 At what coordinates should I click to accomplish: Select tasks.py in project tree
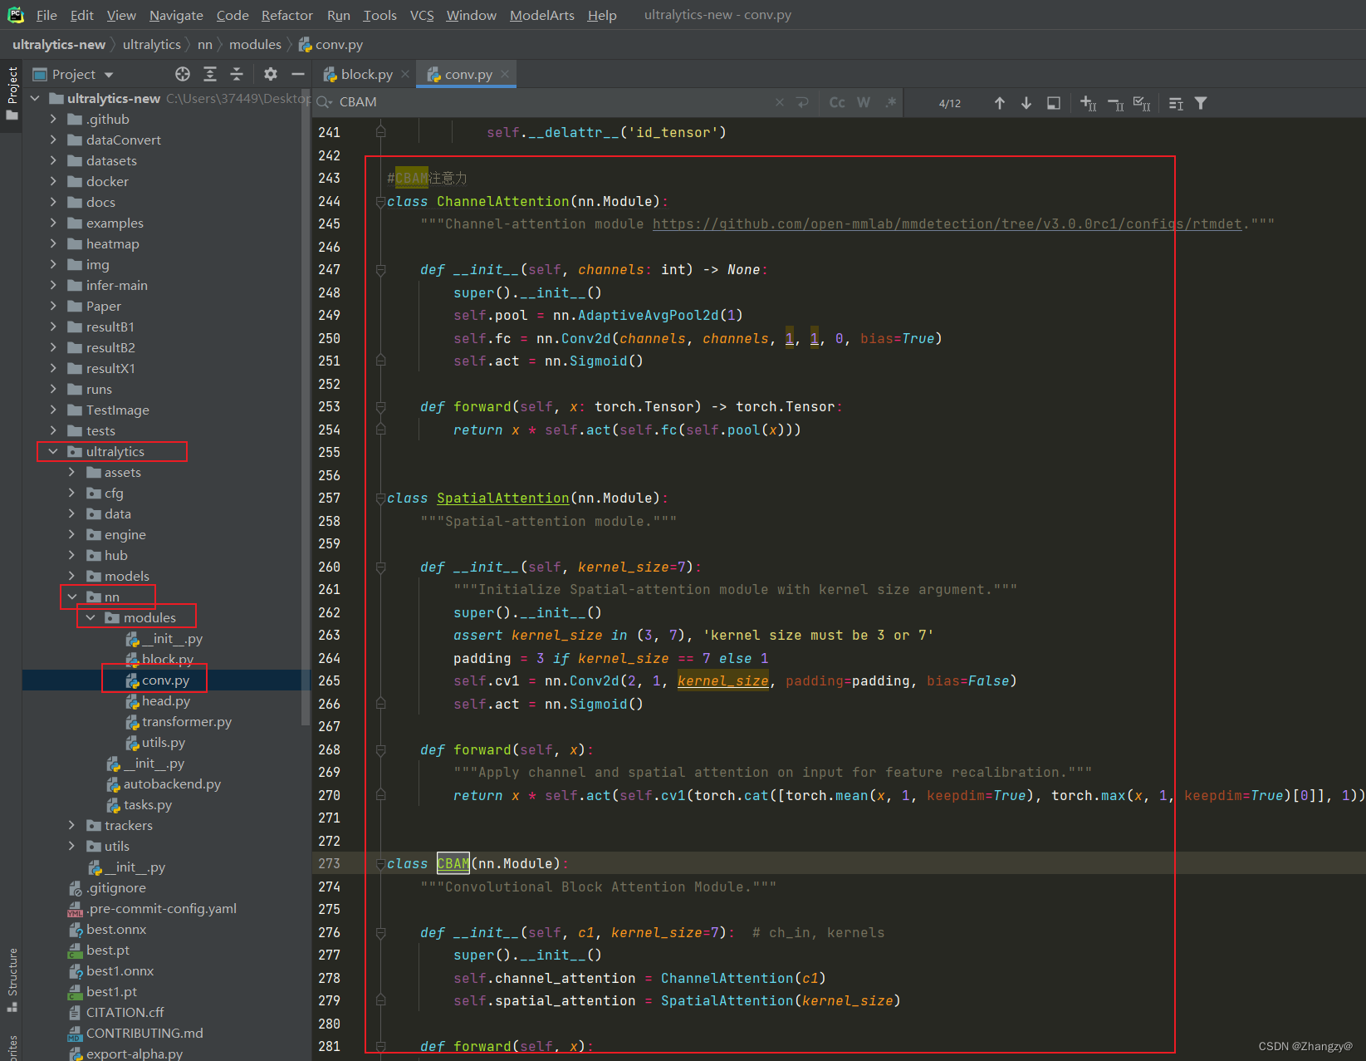point(147,804)
